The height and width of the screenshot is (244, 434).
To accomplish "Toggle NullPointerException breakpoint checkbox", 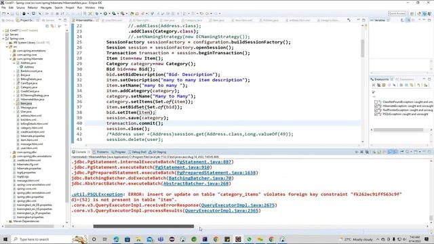I will point(376,110).
